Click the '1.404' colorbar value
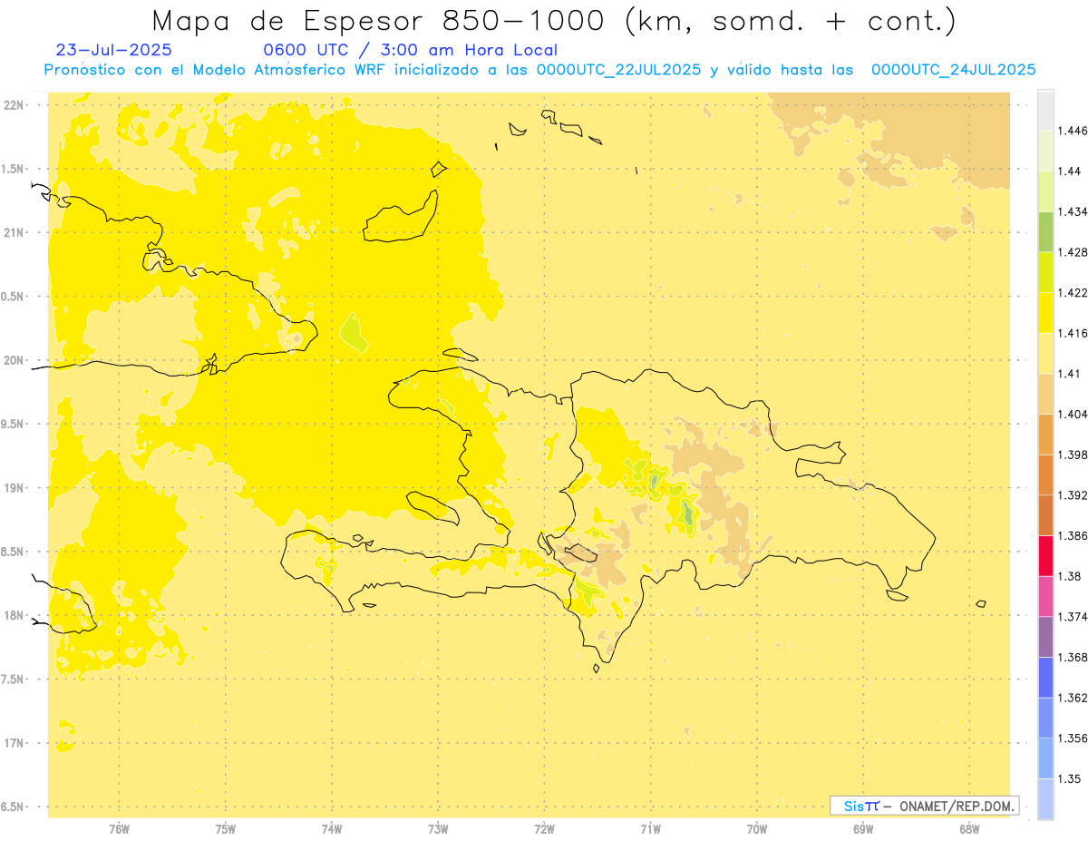1088x841 pixels. tap(1073, 414)
